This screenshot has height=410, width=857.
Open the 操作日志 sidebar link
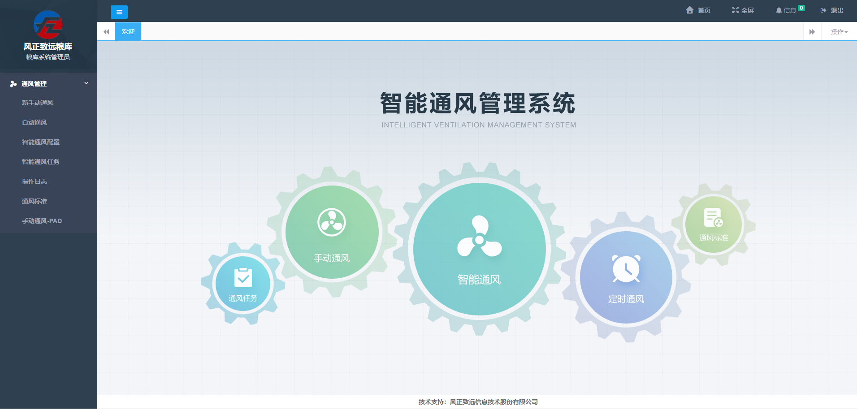tap(35, 181)
